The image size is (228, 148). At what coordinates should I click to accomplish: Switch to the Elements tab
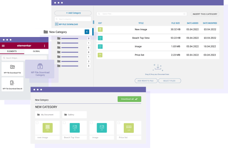(12, 52)
